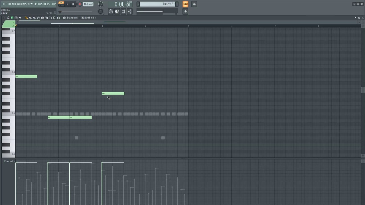Start playback with the play button
The width and height of the screenshot is (365, 205).
pos(67,4)
